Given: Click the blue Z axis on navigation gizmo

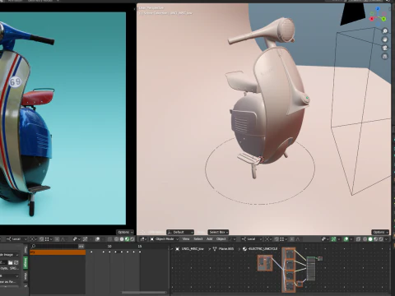Looking at the screenshot, I should pos(378,9).
